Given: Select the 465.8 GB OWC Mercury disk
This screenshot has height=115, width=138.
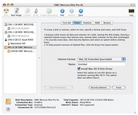Looking at the screenshot, I should point(20,47).
